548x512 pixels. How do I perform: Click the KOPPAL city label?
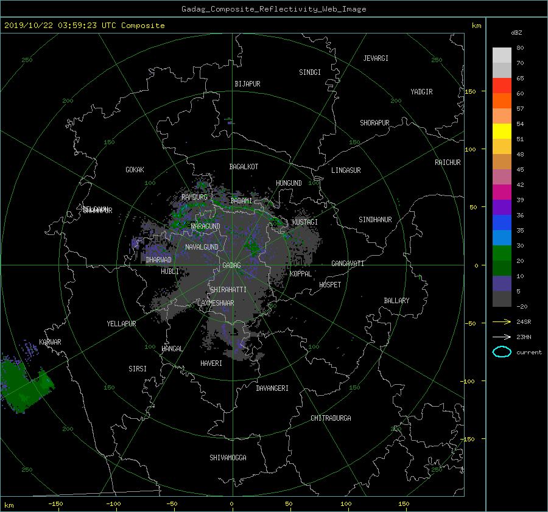click(301, 273)
